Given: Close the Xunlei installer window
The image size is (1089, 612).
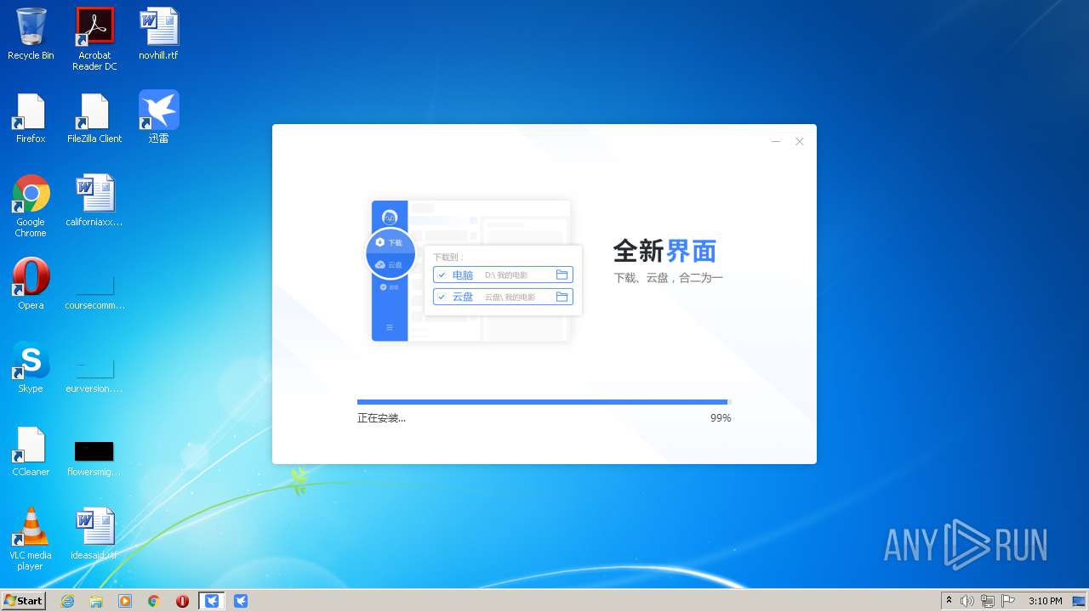Looking at the screenshot, I should [x=800, y=142].
